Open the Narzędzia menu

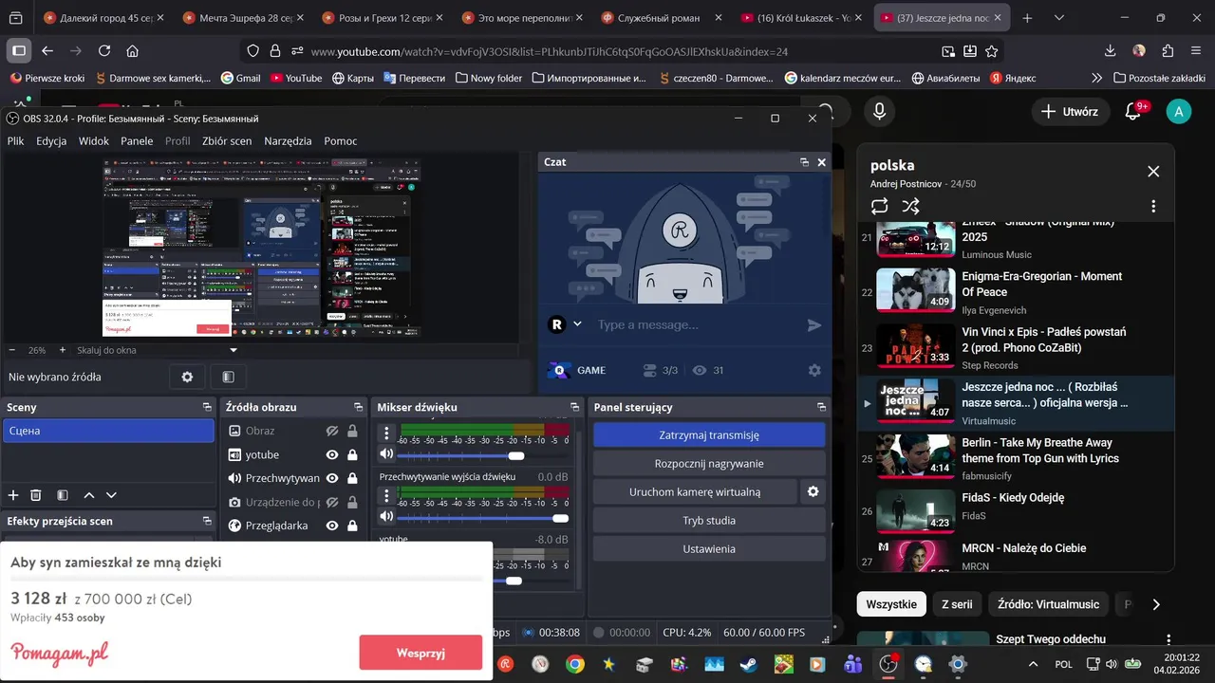tap(288, 140)
